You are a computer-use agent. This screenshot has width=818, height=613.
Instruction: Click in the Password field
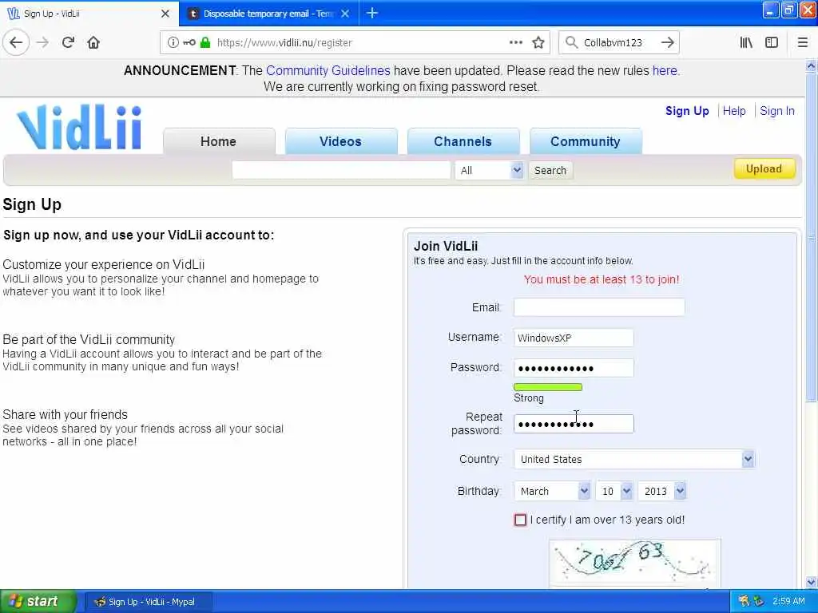coord(574,368)
